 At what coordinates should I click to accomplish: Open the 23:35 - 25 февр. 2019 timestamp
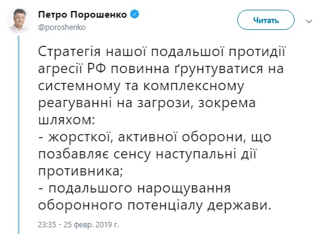point(78,225)
